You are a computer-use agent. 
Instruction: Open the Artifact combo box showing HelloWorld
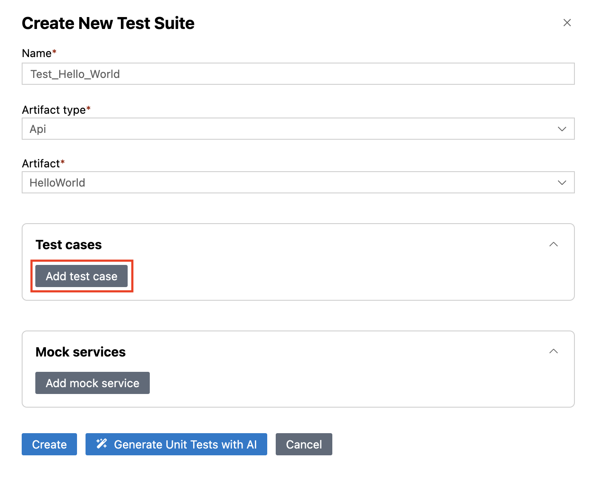pyautogui.click(x=289, y=183)
